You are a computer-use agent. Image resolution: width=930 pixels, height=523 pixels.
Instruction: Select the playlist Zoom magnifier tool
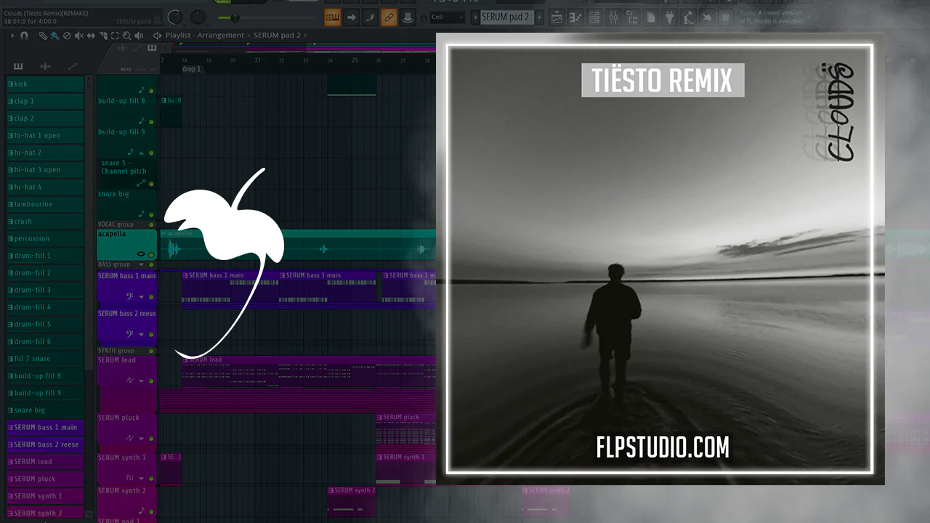(x=127, y=35)
